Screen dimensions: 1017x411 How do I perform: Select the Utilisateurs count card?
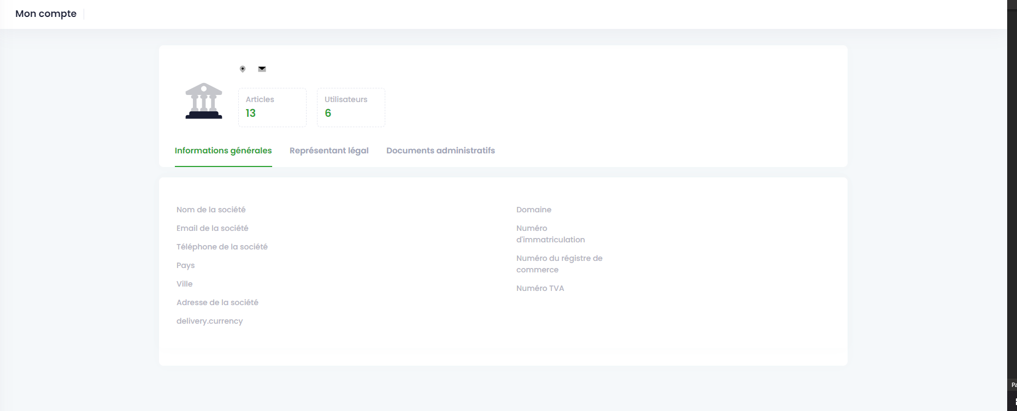pyautogui.click(x=351, y=108)
